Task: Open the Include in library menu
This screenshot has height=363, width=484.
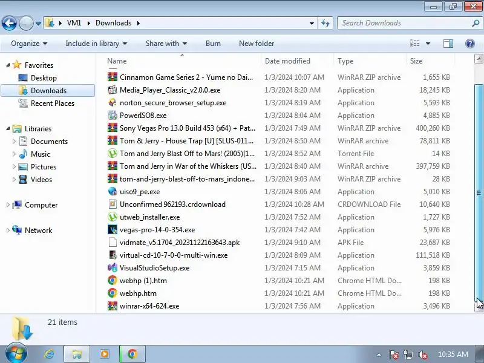Action: 96,44
